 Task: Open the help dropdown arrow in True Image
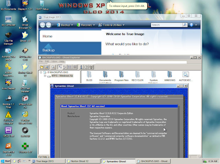196,25
